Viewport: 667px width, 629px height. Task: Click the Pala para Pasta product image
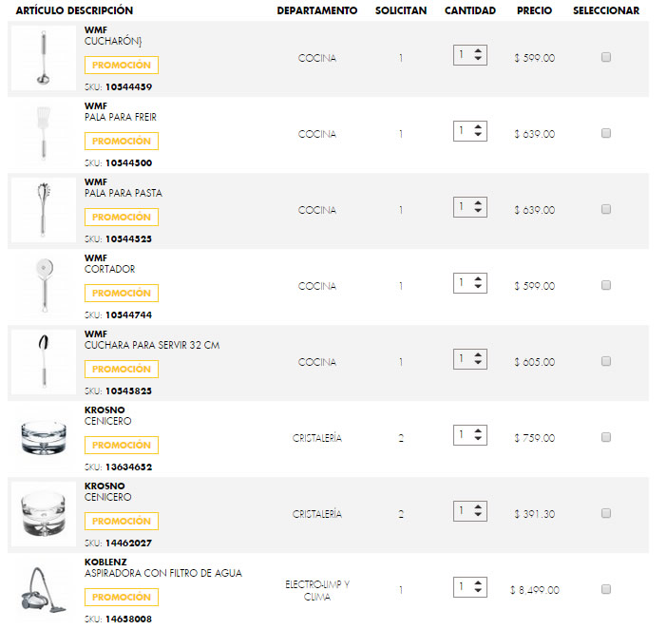[x=43, y=210]
